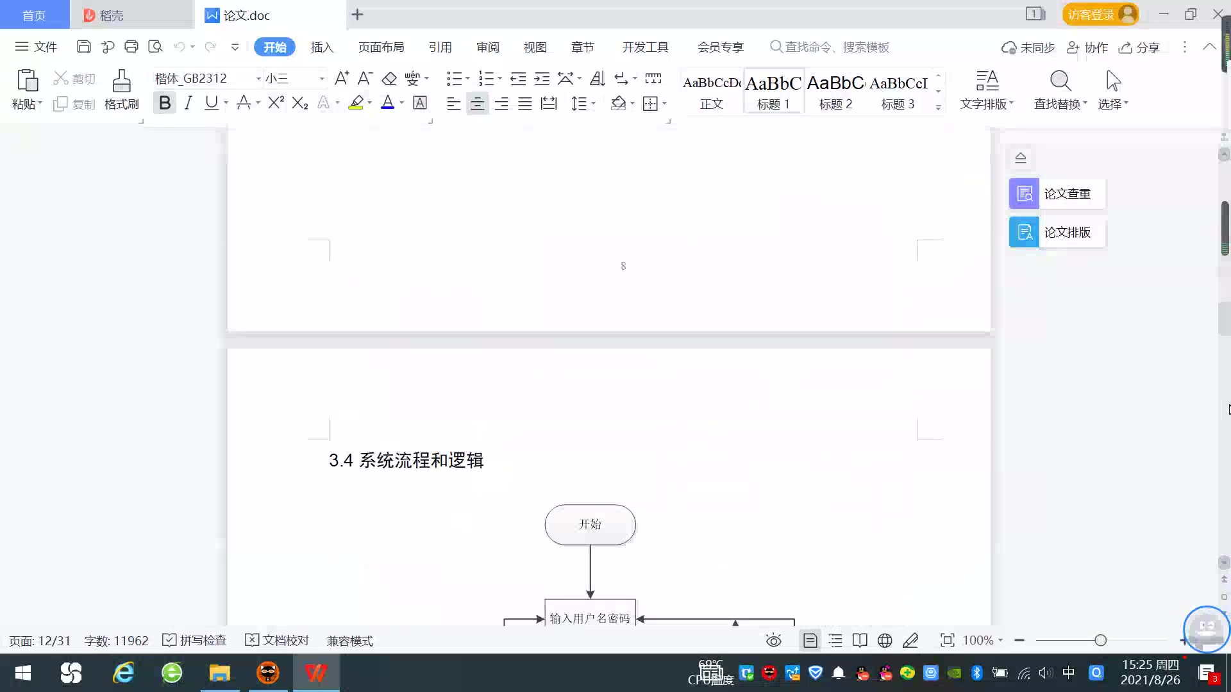Screen dimensions: 1231x692
Task: Toggle eye protection mode icon
Action: click(774, 640)
